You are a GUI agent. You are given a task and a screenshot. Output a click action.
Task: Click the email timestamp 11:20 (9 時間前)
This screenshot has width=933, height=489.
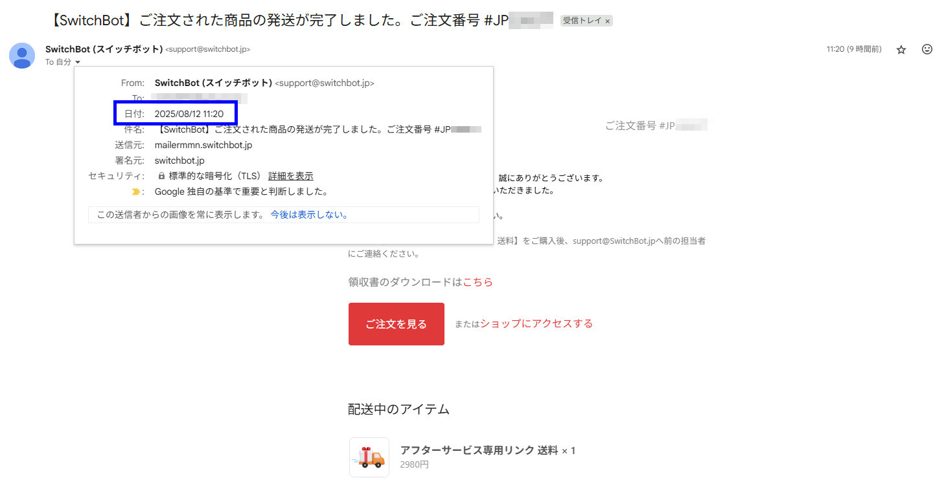coord(854,49)
